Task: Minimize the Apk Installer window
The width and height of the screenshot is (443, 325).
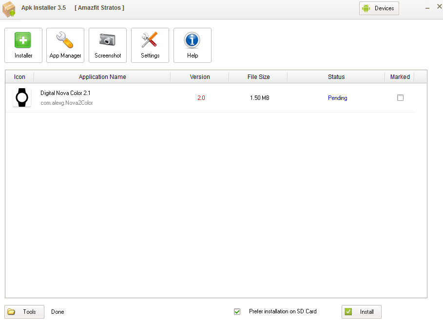Action: click(427, 8)
